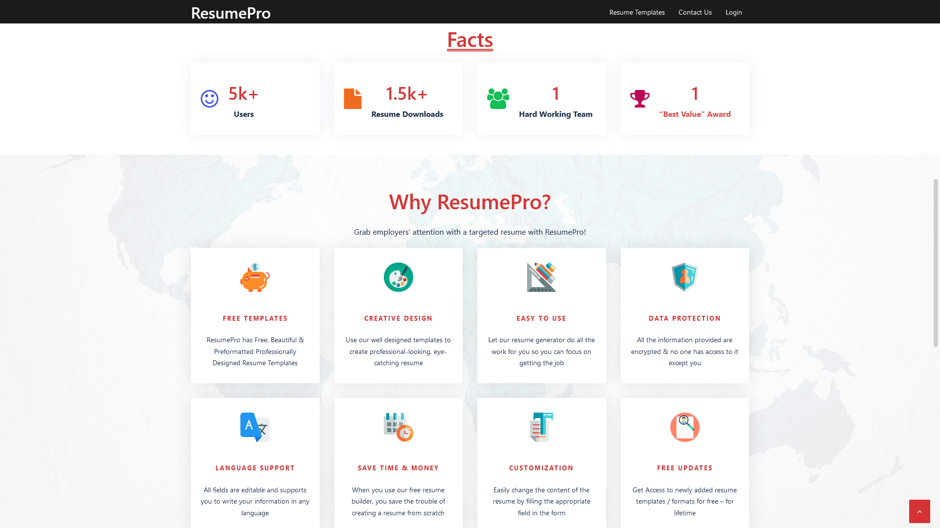Click the underlined Facts heading
The image size is (940, 528).
pyautogui.click(x=470, y=40)
